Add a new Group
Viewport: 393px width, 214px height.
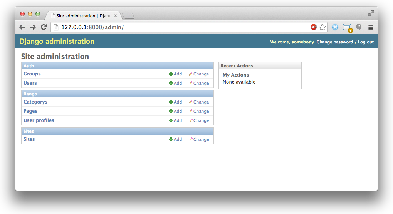(175, 74)
